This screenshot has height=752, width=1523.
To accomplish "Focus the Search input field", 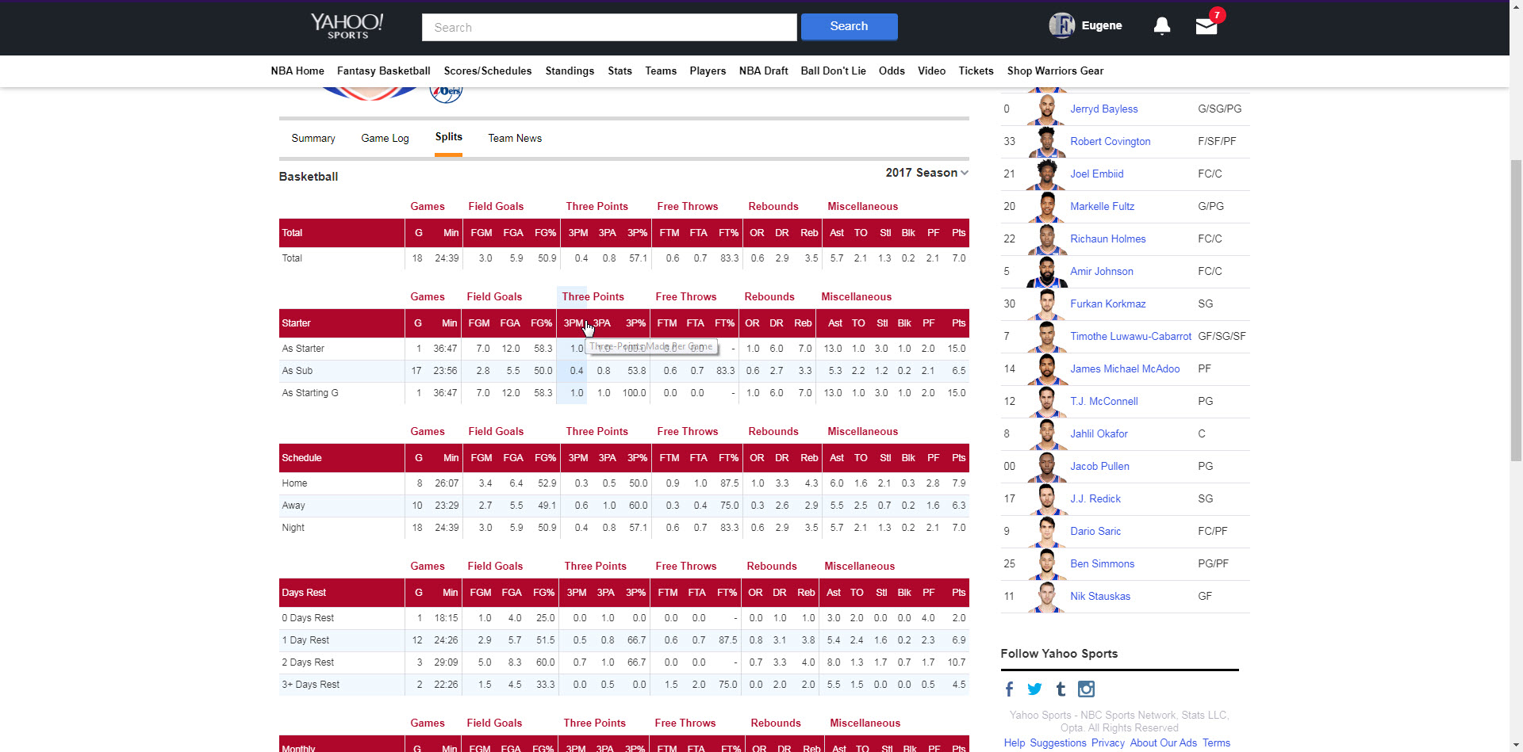I will coord(608,28).
